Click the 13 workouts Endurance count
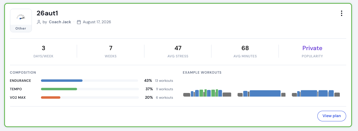The image size is (358, 131). (164, 81)
